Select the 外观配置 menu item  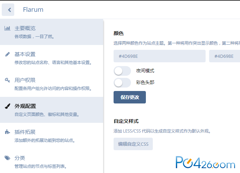52,110
